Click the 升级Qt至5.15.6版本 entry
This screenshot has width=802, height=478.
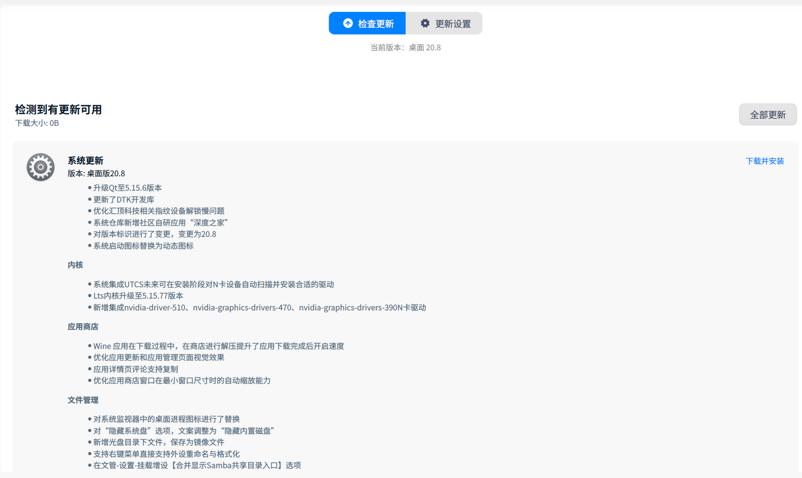click(127, 188)
